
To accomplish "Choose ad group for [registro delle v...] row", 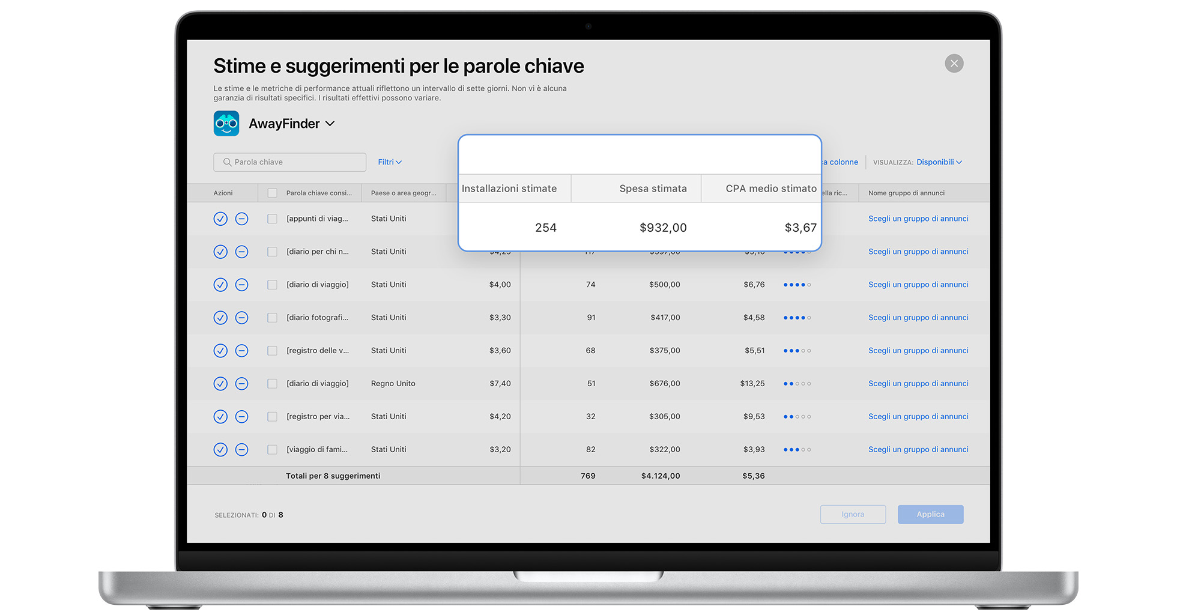I will pyautogui.click(x=918, y=351).
